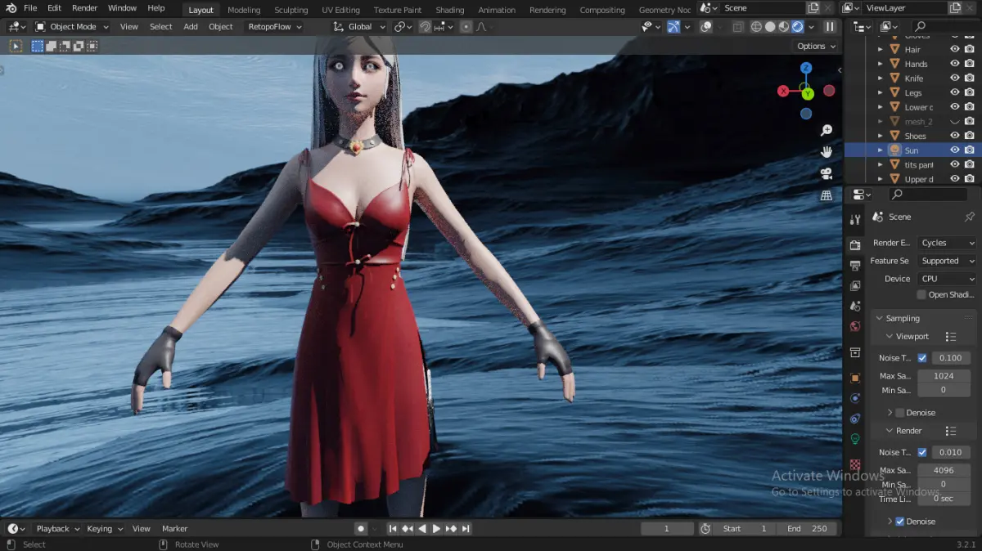Viewport: 982px width, 551px height.
Task: Click the green Y axis on navigation gizmo
Action: click(x=808, y=94)
